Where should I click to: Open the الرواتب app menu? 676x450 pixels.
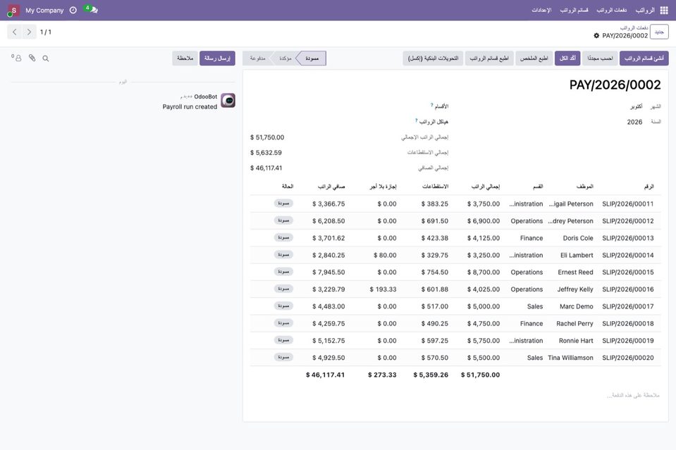point(645,10)
